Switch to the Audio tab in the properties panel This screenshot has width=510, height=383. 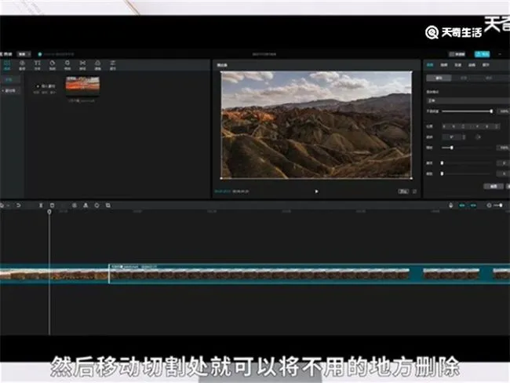[x=444, y=65]
